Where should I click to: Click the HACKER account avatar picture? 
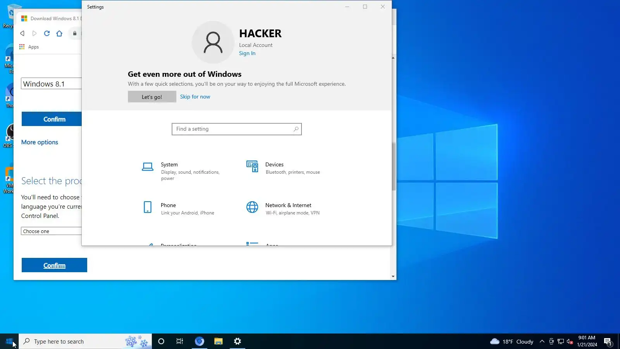(213, 42)
